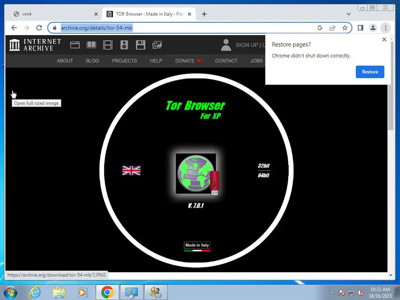Screen dimensions: 400x300
Task: Click the network tray icon
Action: [351, 293]
